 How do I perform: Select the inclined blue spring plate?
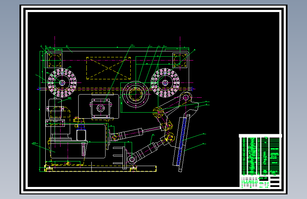181,141
